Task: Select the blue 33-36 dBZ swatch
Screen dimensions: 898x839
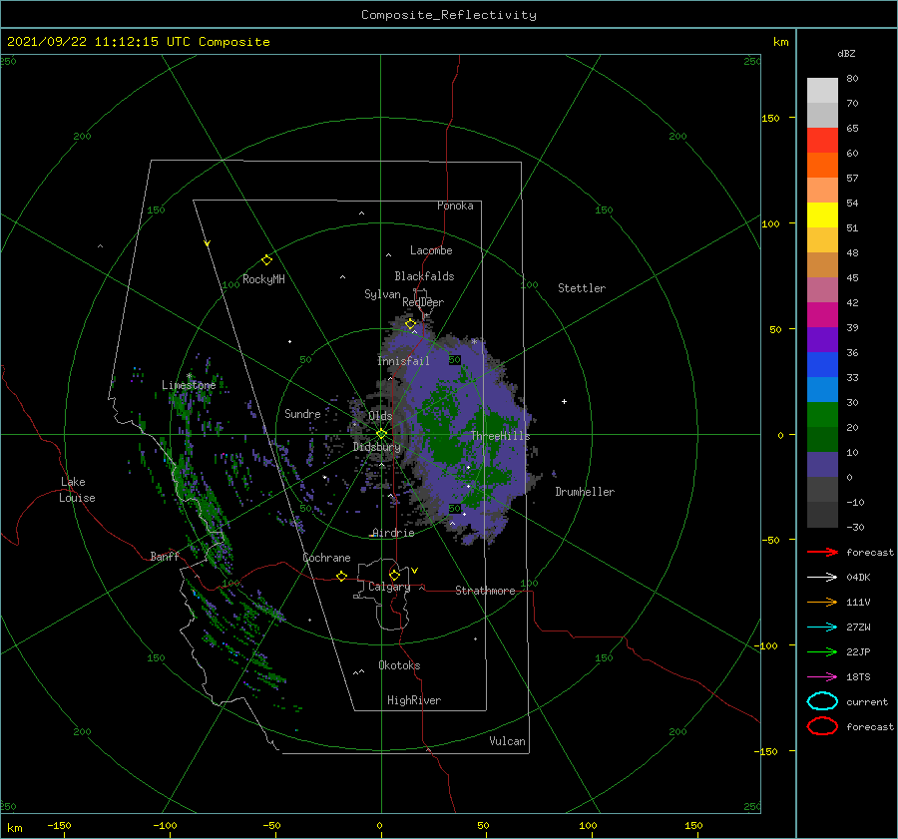Action: (x=822, y=365)
